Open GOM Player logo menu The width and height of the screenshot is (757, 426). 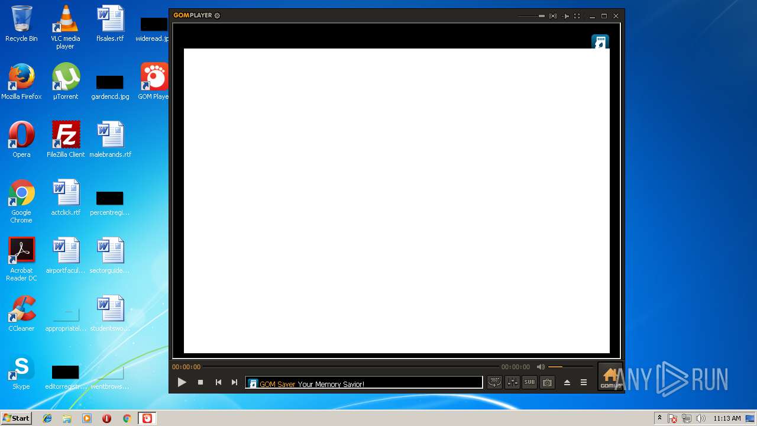click(x=193, y=15)
